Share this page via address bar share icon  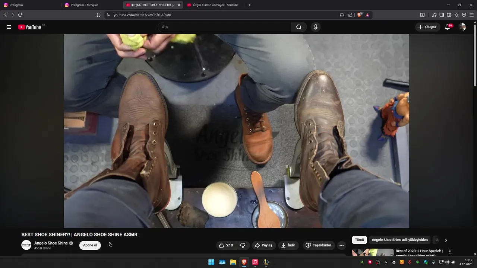point(350,15)
